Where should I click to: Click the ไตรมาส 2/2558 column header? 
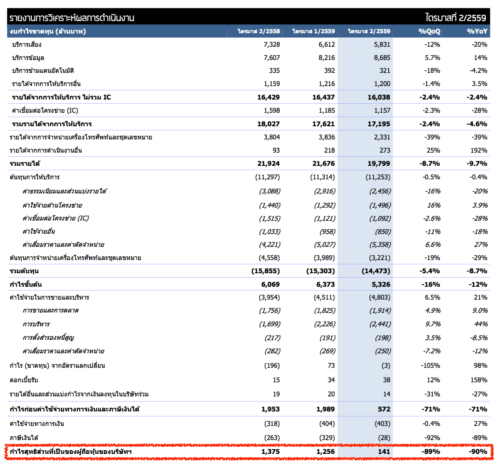coord(258,31)
